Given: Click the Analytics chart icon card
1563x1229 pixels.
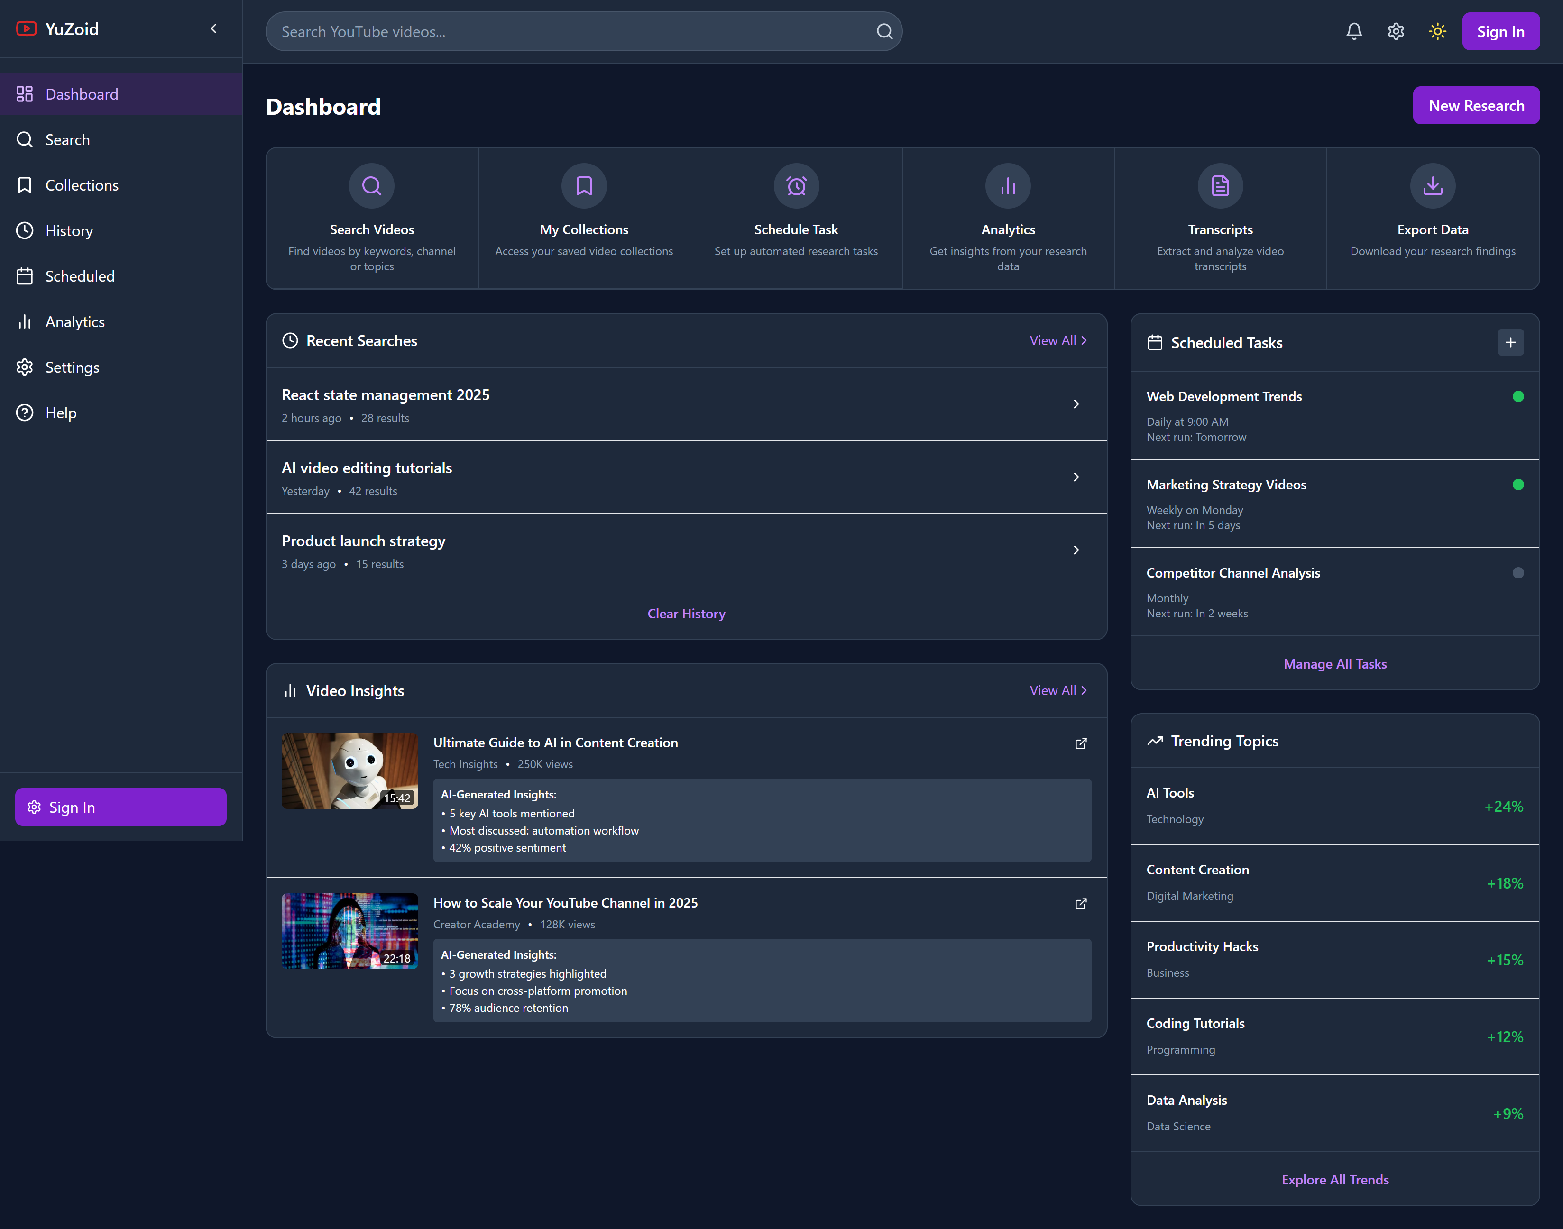Looking at the screenshot, I should point(1007,186).
